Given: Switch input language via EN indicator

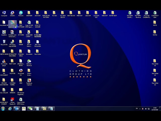Looking at the screenshot, I should pyautogui.click(x=137, y=108).
